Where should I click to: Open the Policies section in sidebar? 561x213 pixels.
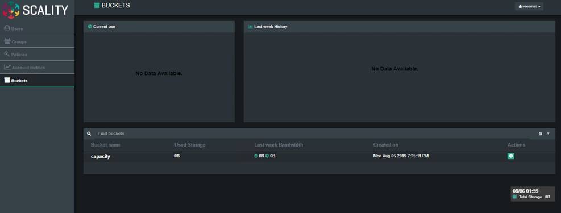[37, 55]
